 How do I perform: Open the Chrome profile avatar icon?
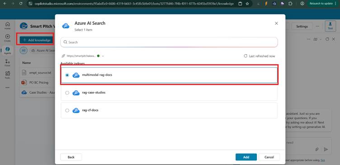click(302, 4)
